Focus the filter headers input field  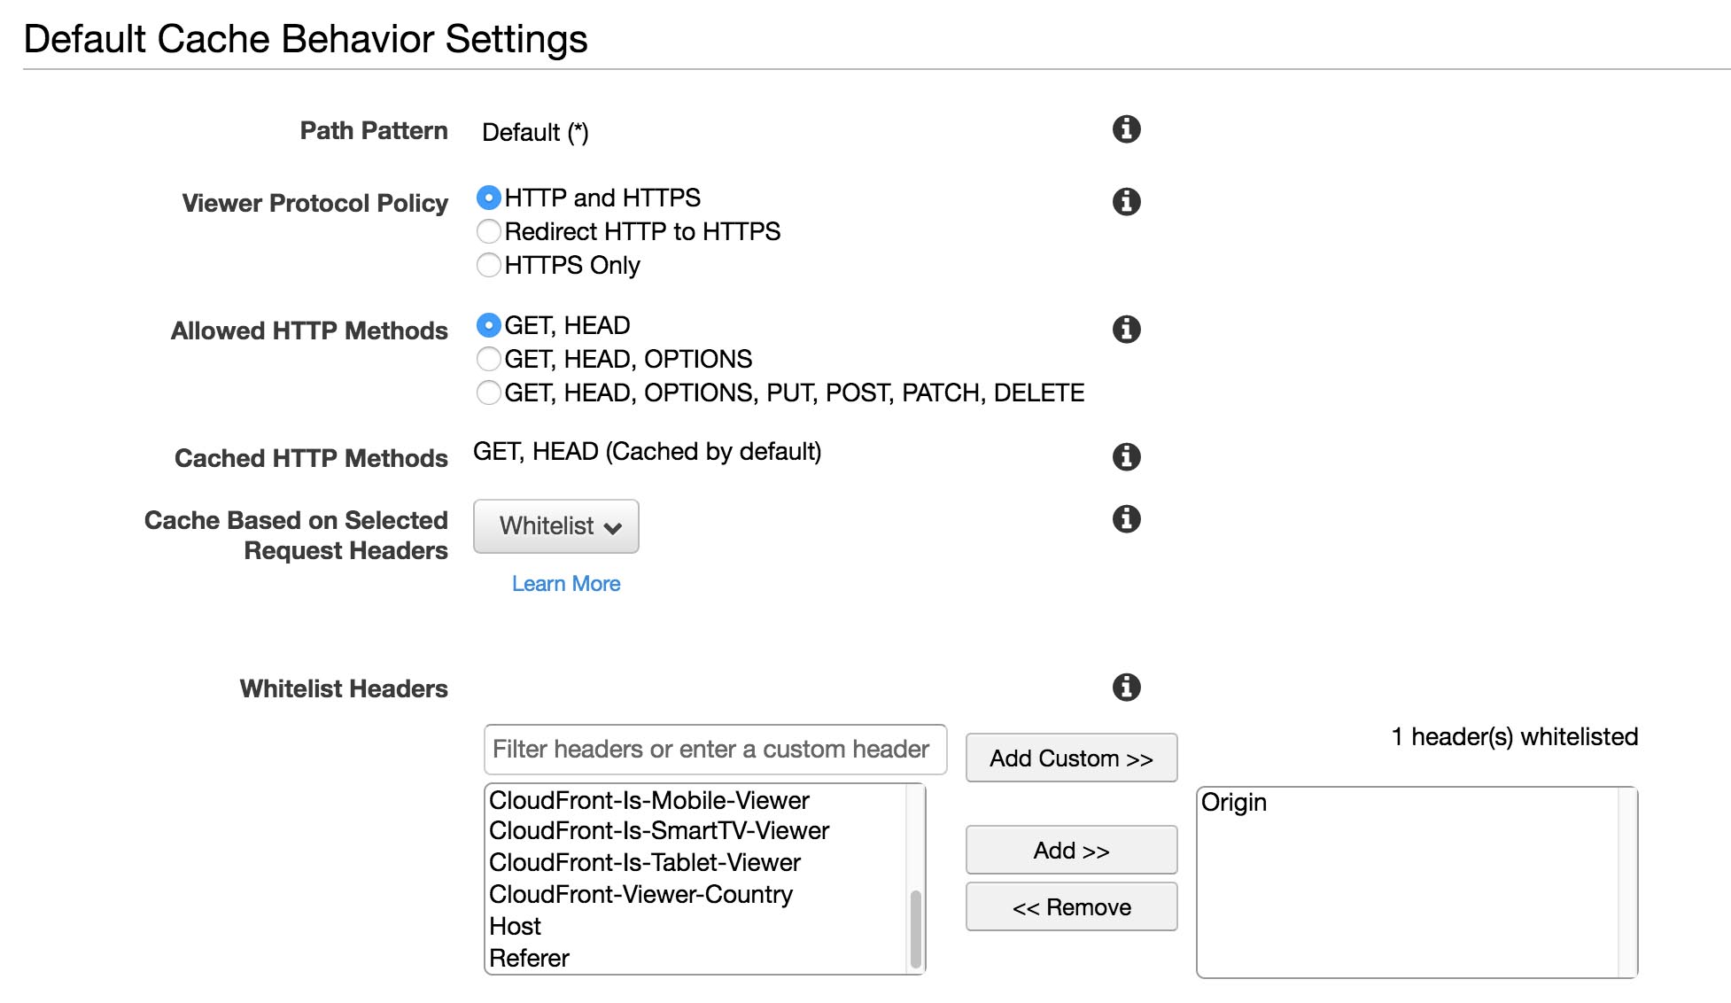715,750
